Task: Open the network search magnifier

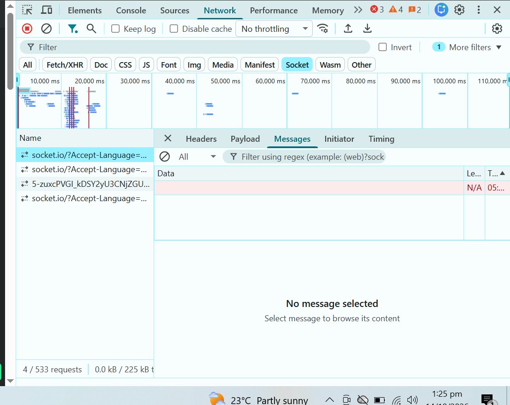Action: tap(92, 29)
